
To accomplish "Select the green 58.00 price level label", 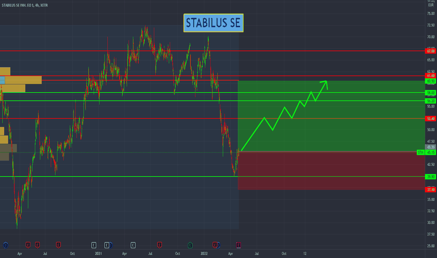I will 430,92.
